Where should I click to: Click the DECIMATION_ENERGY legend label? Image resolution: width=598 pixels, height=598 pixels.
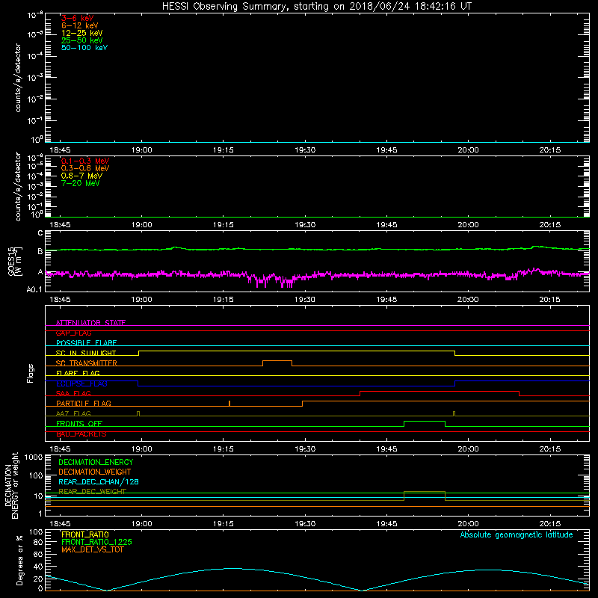[x=96, y=462]
